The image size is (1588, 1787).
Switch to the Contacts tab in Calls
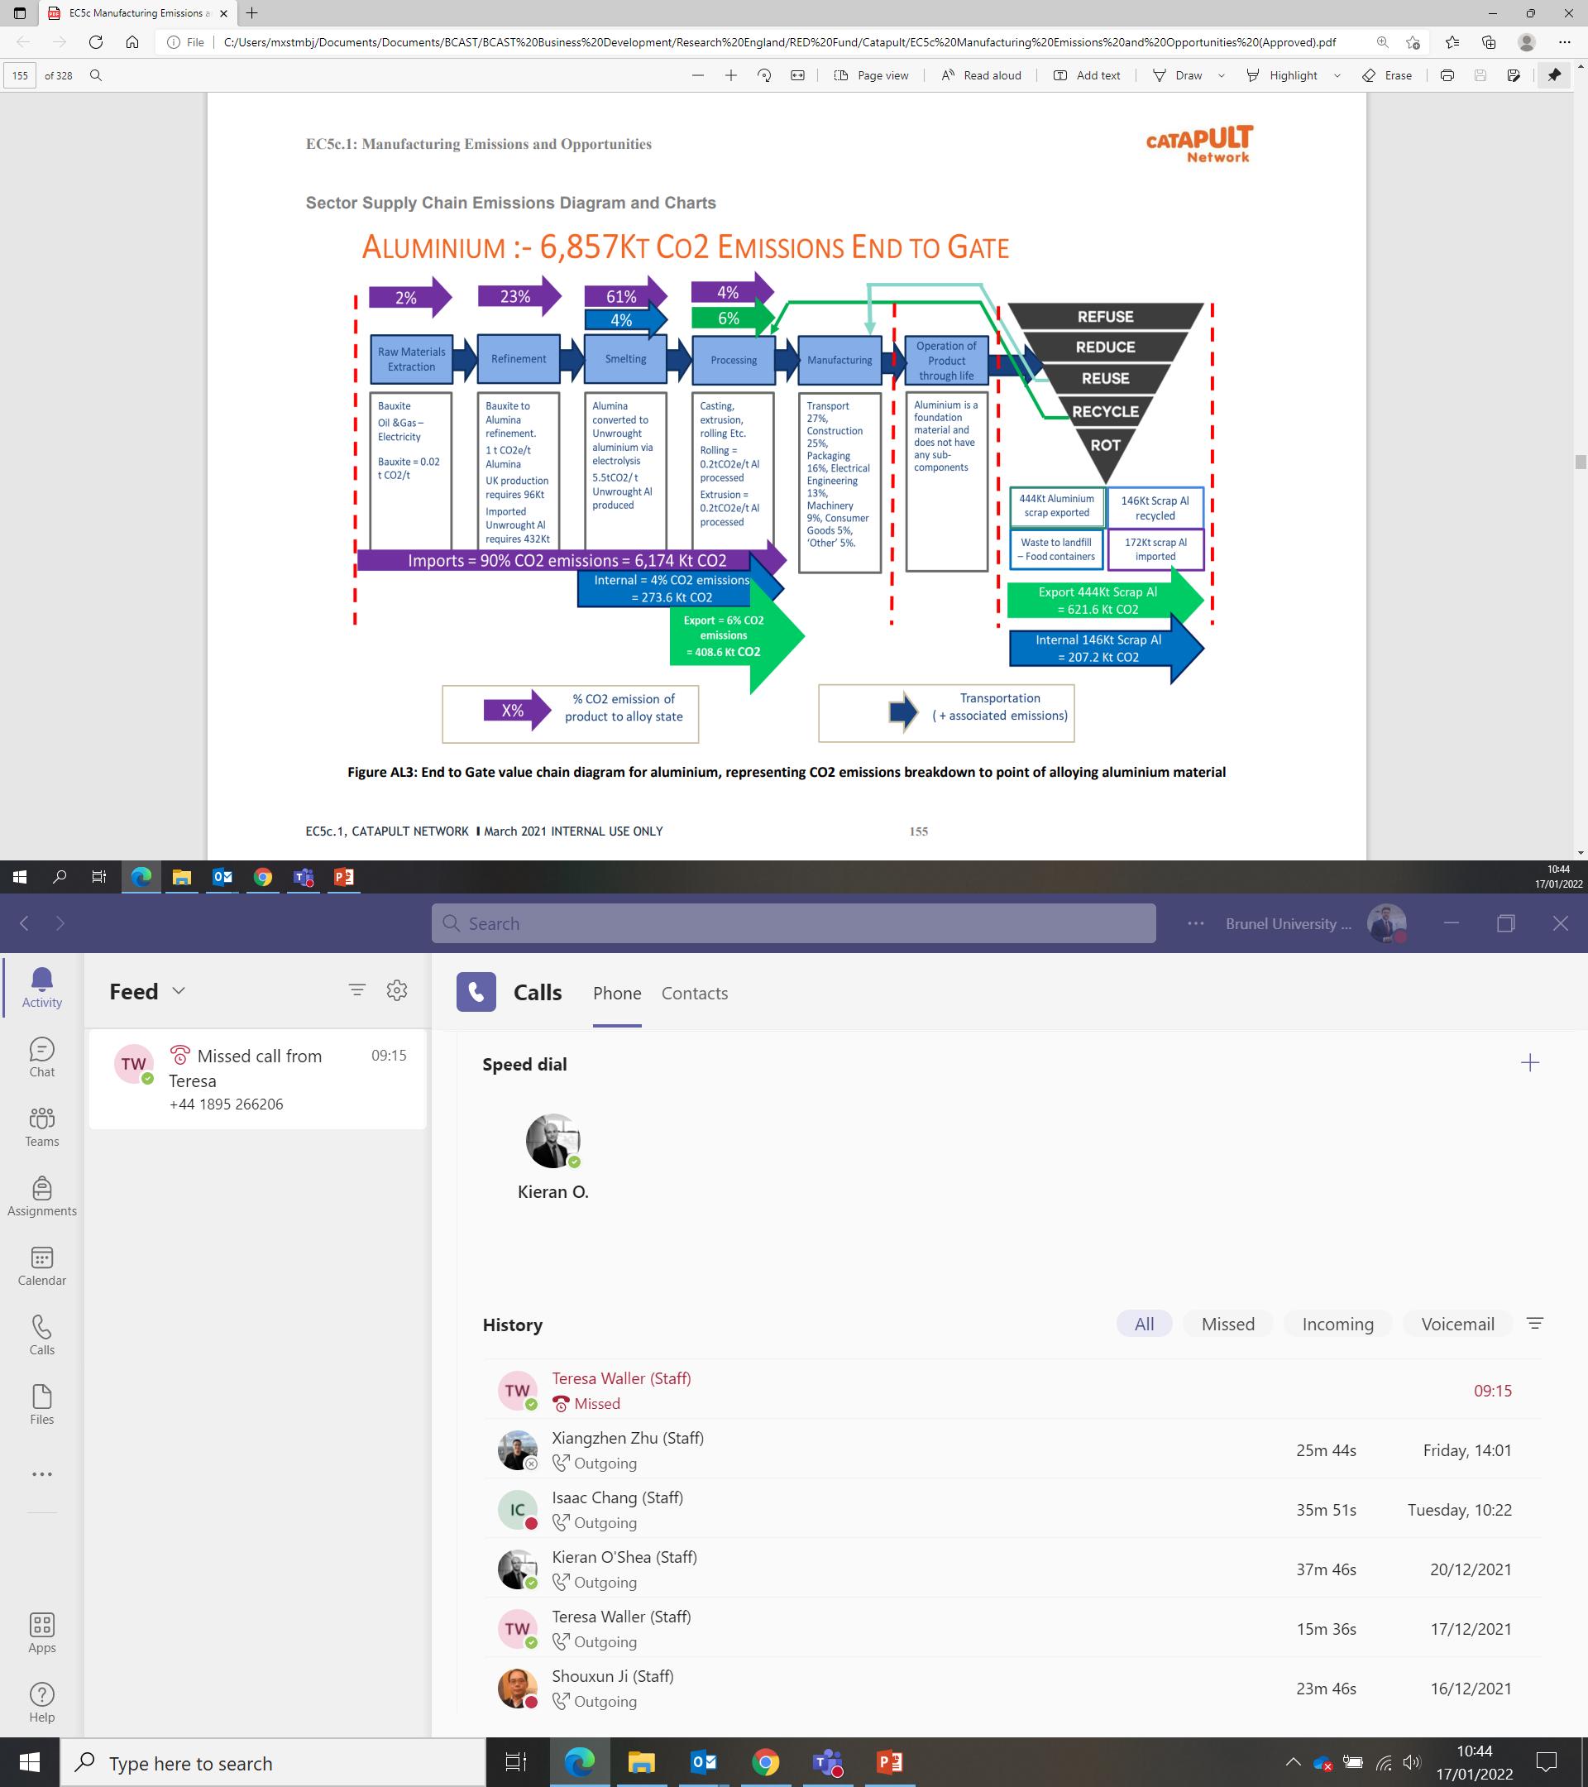point(694,993)
